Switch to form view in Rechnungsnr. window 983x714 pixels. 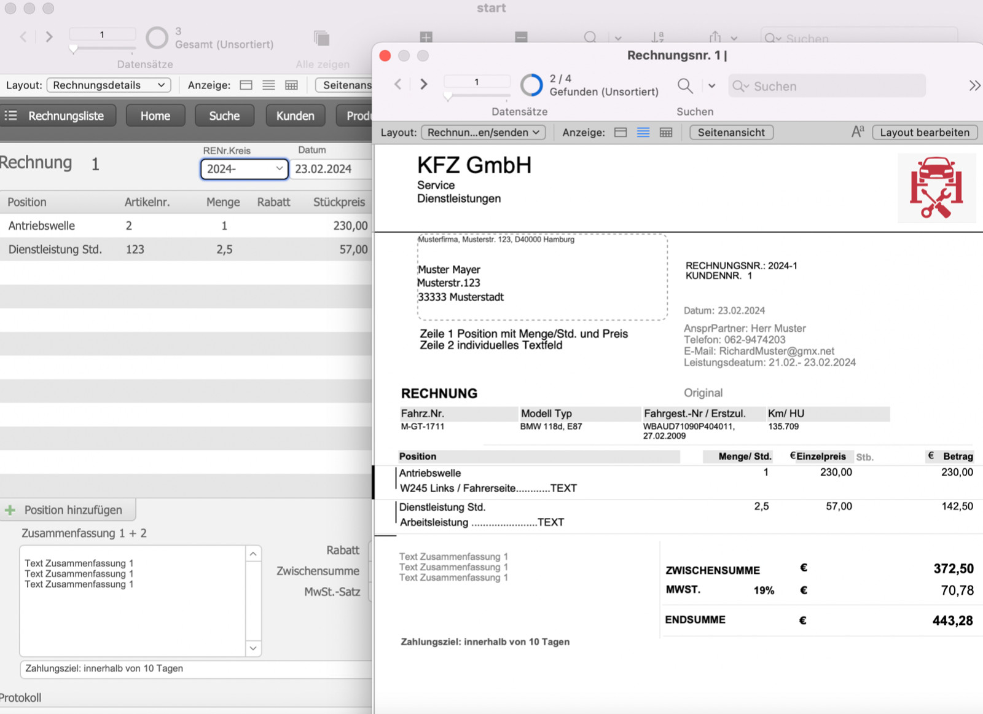621,132
